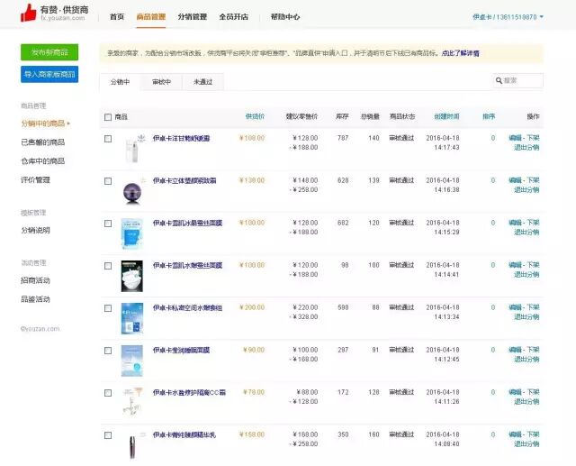Click sort value 0 in the 14:17:43 row
The height and width of the screenshot is (466, 576).
(493, 138)
